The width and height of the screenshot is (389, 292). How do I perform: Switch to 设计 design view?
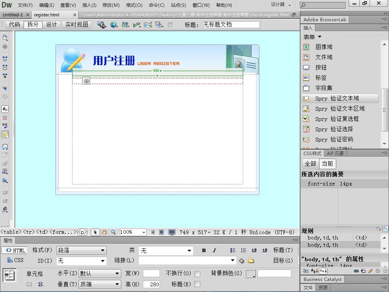52,25
